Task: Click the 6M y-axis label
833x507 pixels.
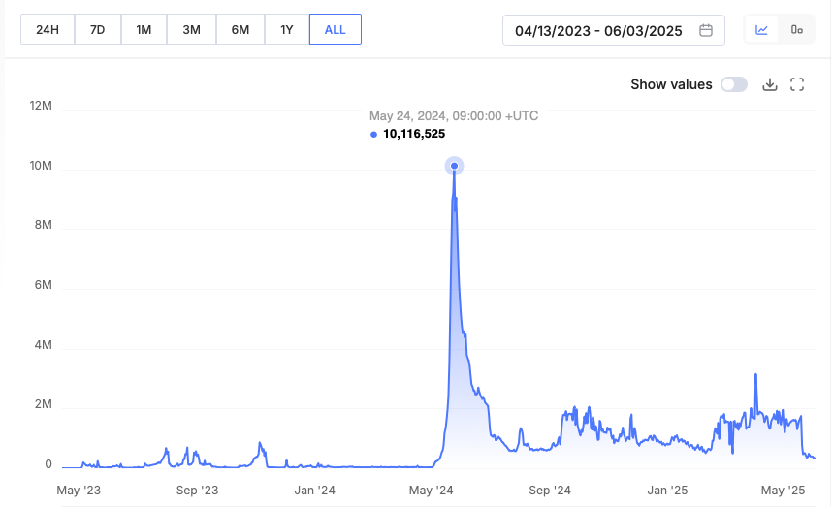Action: (43, 285)
